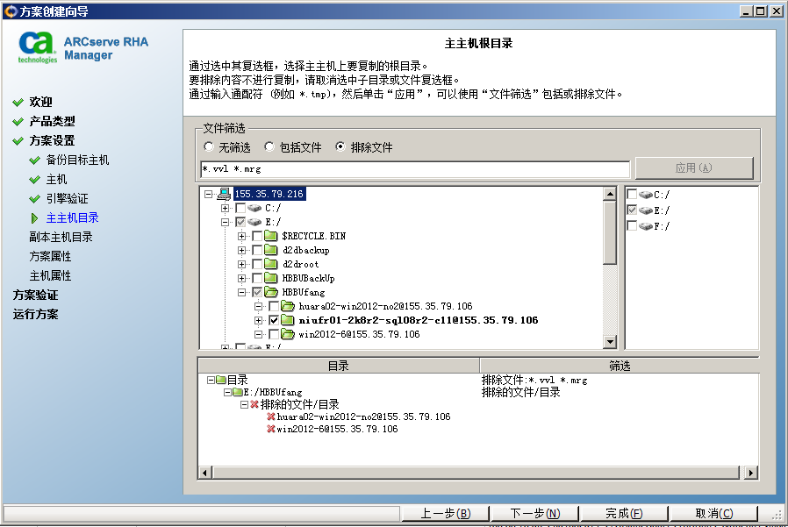Check the C:/ drive checkbox in the tree
This screenshot has width=788, height=527.
[240, 208]
